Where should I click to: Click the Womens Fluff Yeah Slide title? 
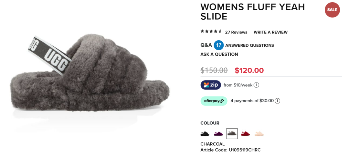click(x=253, y=12)
